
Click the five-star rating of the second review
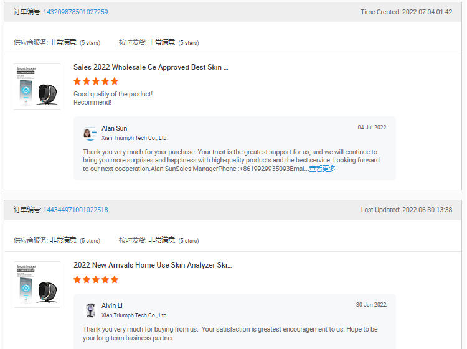coord(96,279)
